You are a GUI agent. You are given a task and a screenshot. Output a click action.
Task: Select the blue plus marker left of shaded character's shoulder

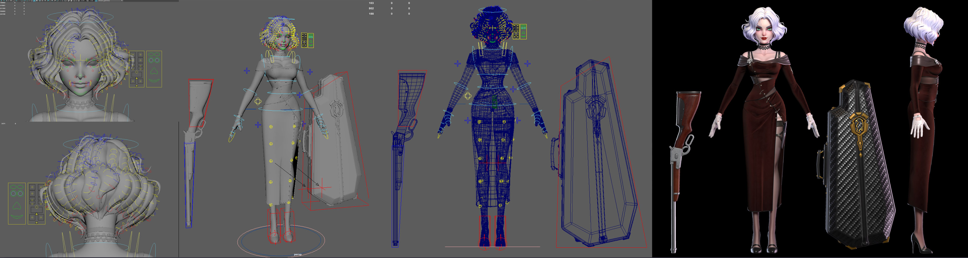click(247, 71)
